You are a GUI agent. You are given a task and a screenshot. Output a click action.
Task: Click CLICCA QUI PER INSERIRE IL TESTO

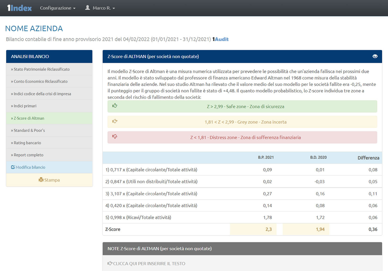coord(149,264)
